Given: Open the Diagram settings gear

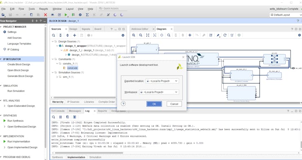Looking at the screenshot, I should coord(299,35).
